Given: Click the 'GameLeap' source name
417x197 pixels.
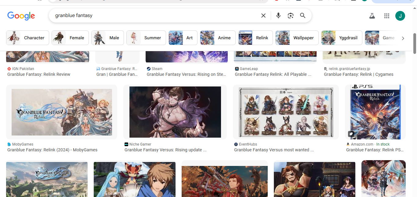Looking at the screenshot, I should pos(249,69).
